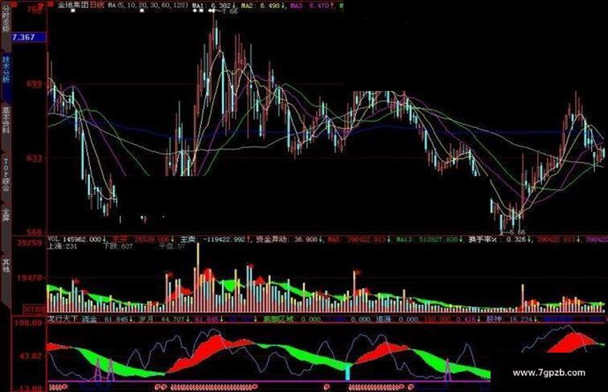Open MA(5,10,20,30,60,120) parameter label

point(148,6)
